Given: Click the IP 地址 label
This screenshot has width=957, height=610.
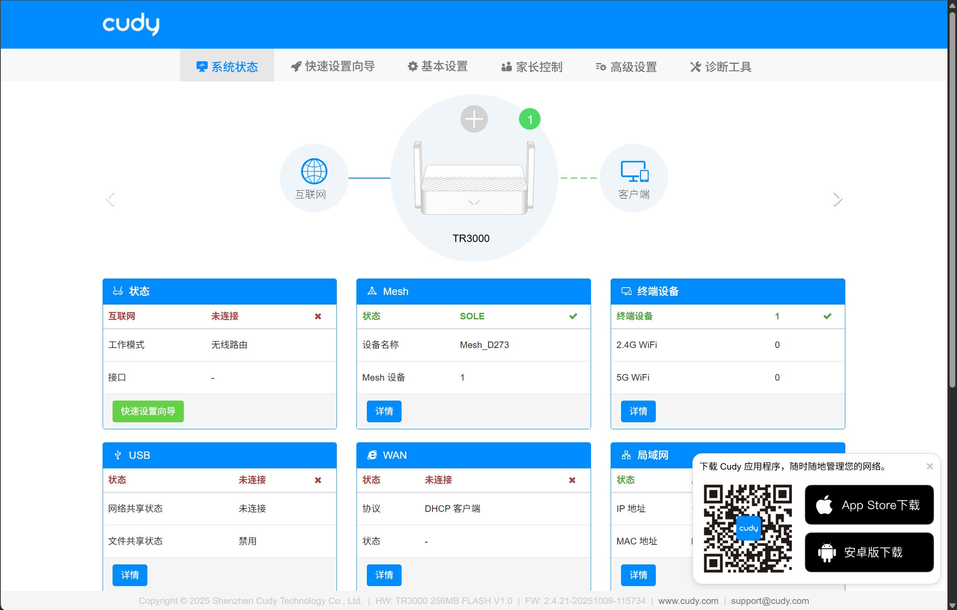Looking at the screenshot, I should (631, 508).
